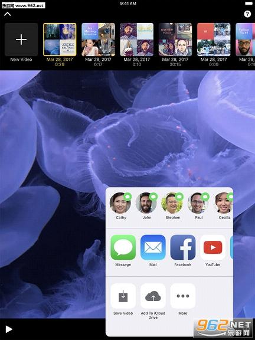The image size is (255, 340).
Task: Share with contact Cecilia
Action: coord(224,203)
